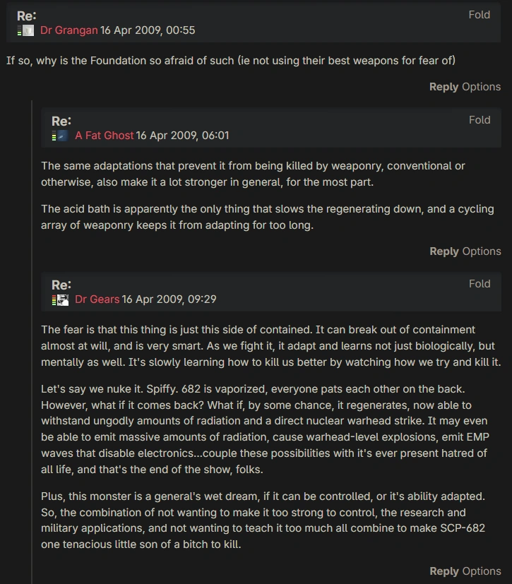Click the karma level icon beside Dr Grangan

[20, 31]
